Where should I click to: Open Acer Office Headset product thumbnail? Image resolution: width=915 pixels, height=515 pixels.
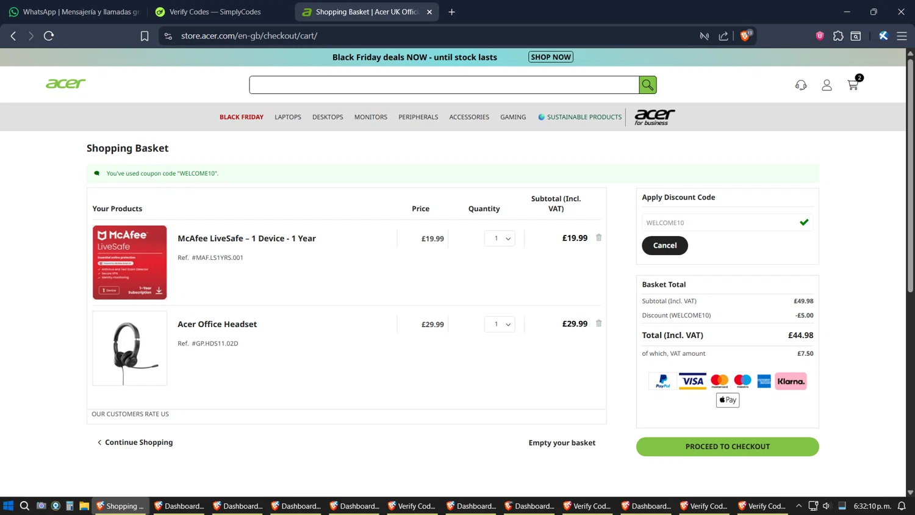coord(129,348)
